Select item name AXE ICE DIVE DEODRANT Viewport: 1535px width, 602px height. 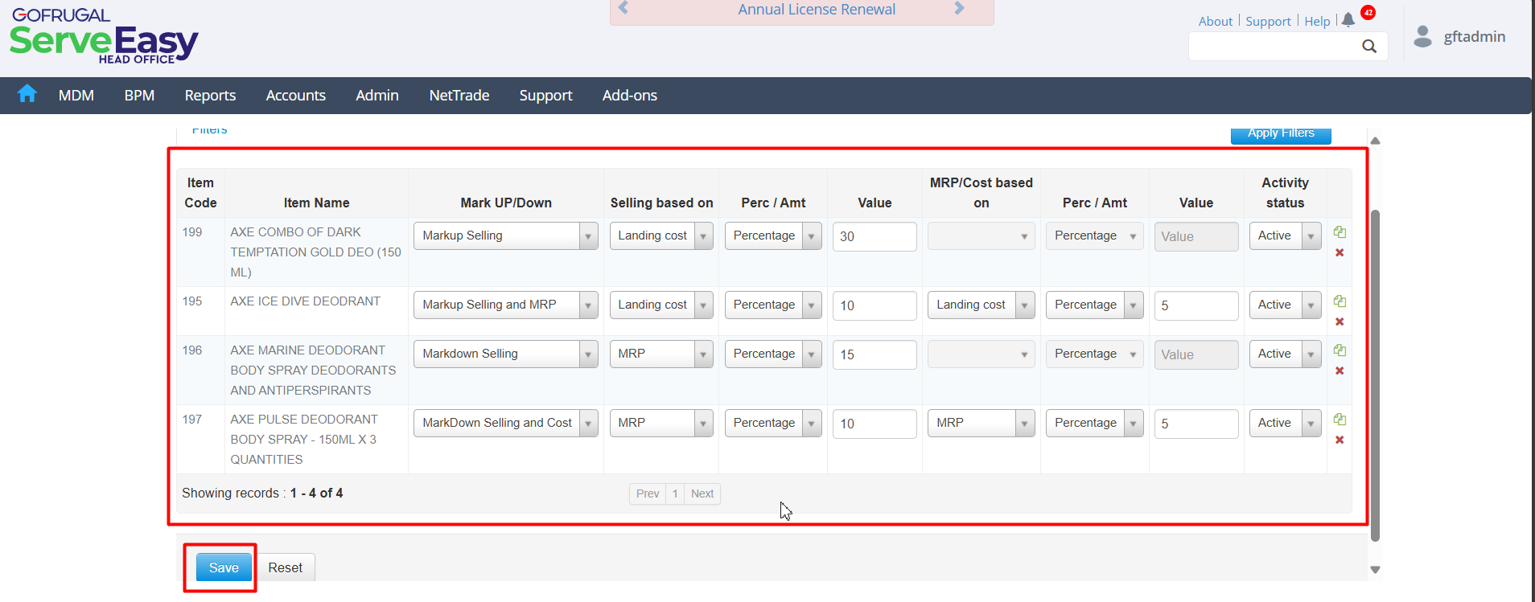(x=305, y=301)
